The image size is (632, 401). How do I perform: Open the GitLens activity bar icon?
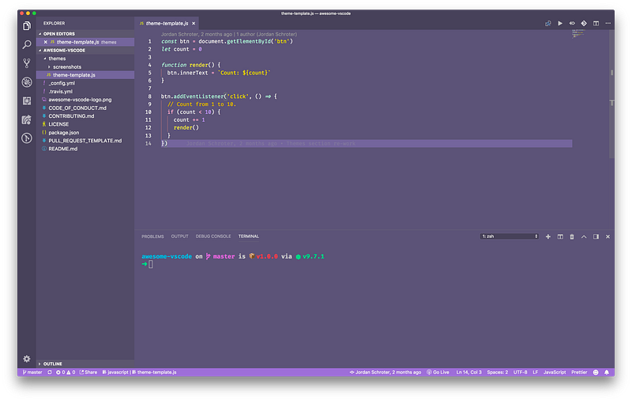click(27, 138)
